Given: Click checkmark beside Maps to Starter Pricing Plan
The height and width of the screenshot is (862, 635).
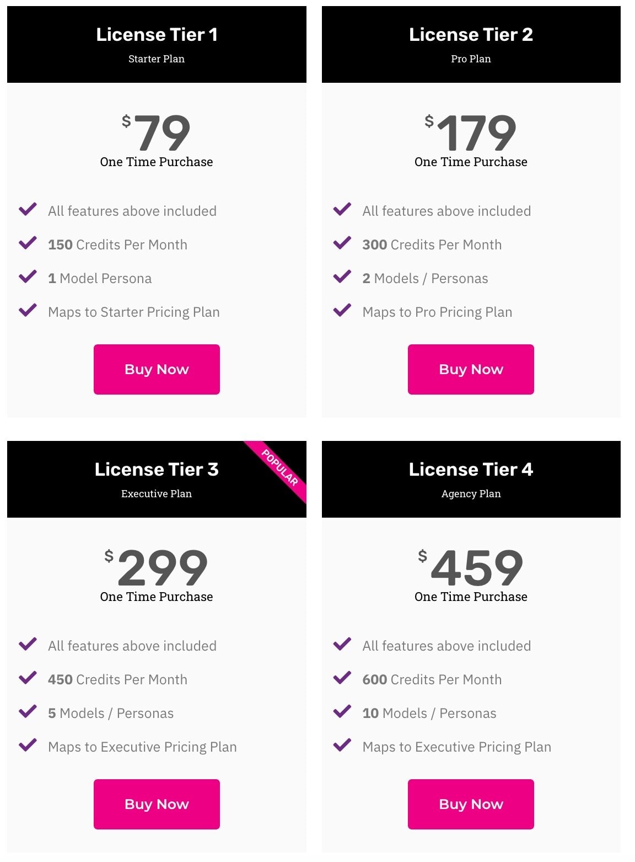Looking at the screenshot, I should pos(28,311).
